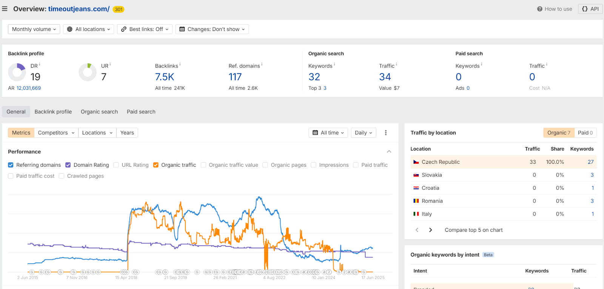This screenshot has height=289, width=604.
Task: Click the Organic search Keywords info icon
Action: (334, 64)
